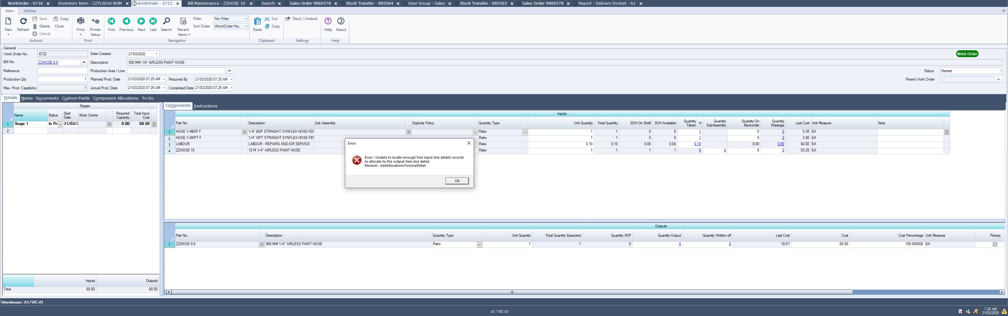
Task: Switch to the Component Allocations tab
Action: [116, 98]
